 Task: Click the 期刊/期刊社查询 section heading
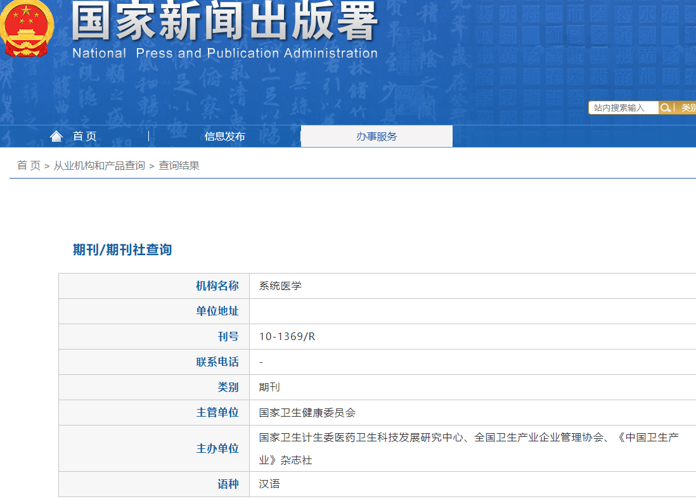click(x=122, y=249)
